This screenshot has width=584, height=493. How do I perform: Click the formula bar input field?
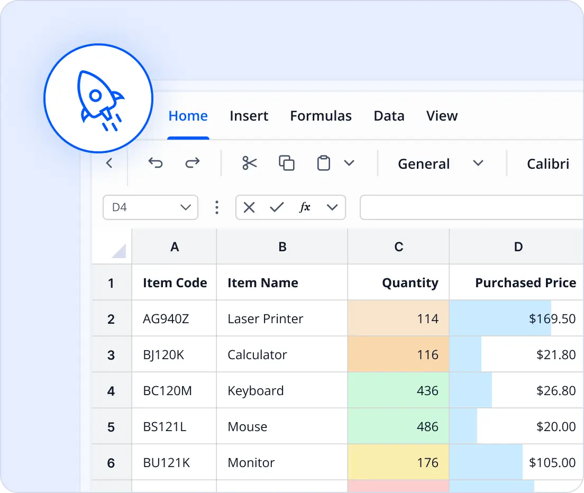point(471,207)
